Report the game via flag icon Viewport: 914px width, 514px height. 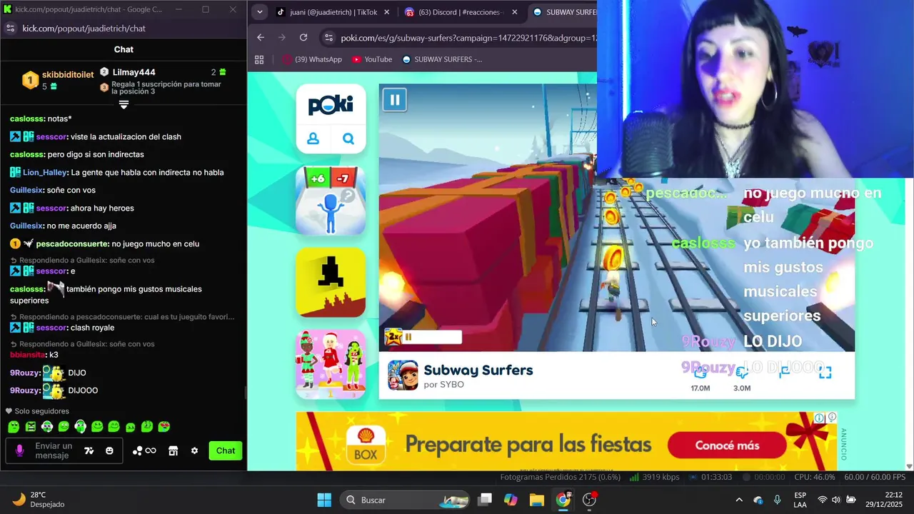point(784,372)
